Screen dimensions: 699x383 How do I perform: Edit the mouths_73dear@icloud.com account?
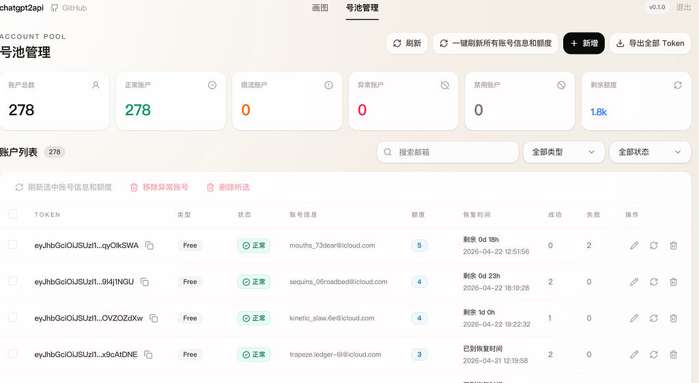click(634, 245)
